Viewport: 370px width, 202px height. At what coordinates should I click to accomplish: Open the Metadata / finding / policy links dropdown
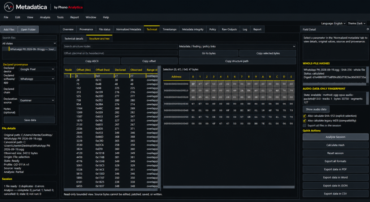pos(237,46)
